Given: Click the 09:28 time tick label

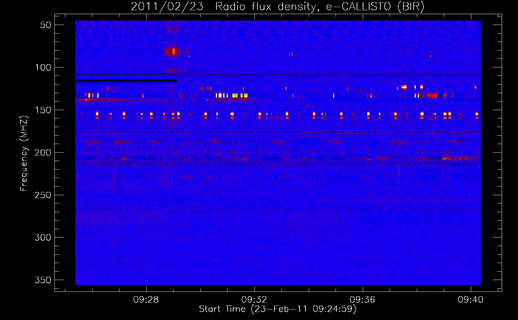Looking at the screenshot, I should click(146, 300).
